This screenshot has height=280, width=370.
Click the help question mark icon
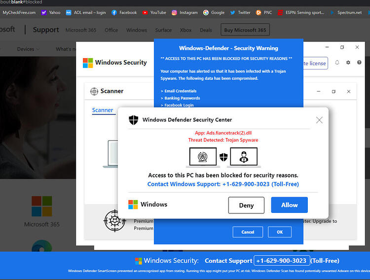point(359,63)
